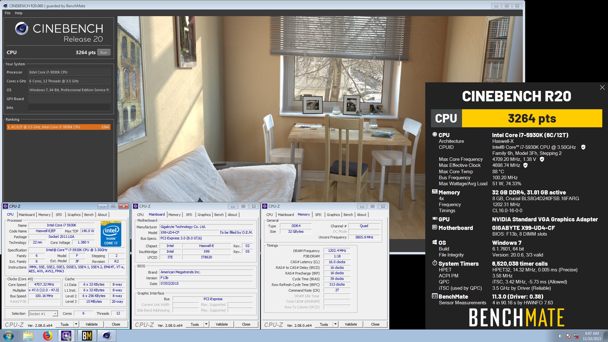This screenshot has height=342, width=608.
Task: Switch to Mainboard tab in first CPU-Z window
Action: [x=27, y=215]
